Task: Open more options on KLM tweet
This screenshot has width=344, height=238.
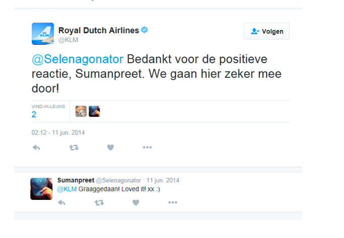Action: pyautogui.click(x=147, y=148)
